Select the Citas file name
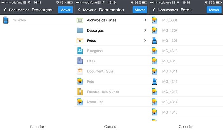223x132 pixels. pos(91,61)
